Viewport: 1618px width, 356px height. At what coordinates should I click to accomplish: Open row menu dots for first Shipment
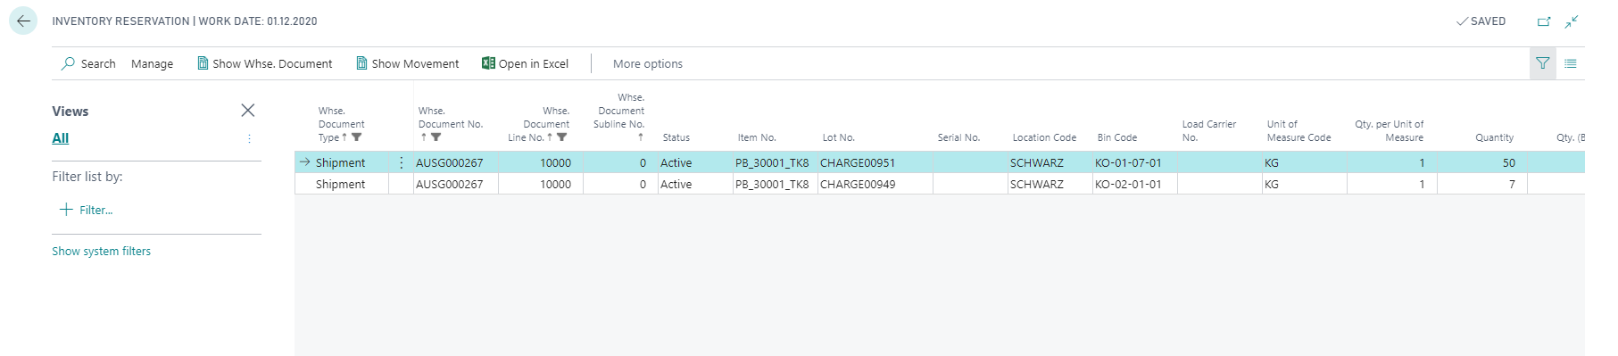401,162
